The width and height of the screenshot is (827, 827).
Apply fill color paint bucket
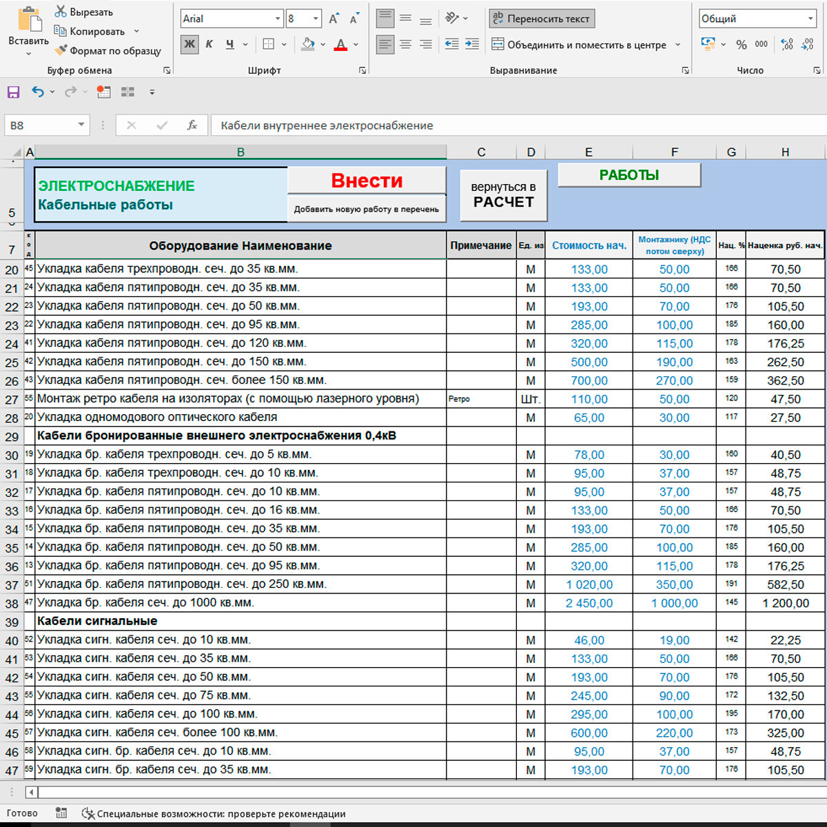point(308,44)
